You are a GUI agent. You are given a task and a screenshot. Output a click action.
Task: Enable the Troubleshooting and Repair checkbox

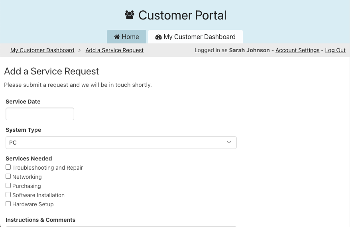(8, 167)
